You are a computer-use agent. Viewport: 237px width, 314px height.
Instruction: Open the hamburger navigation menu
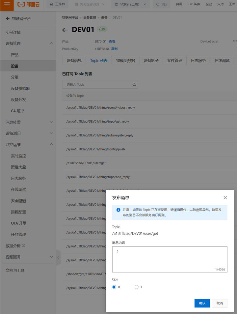[x=7, y=4]
